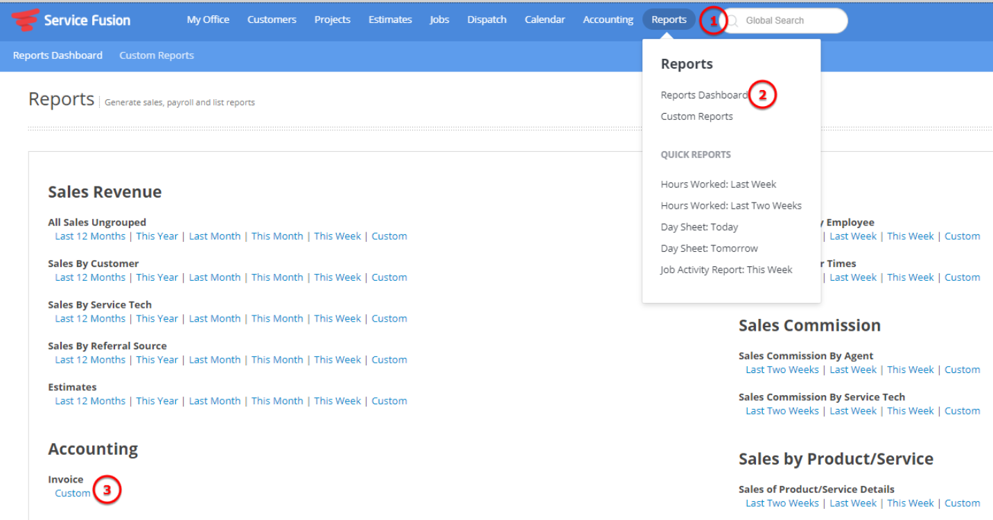Open the Estimates menu
This screenshot has width=993, height=520.
point(390,19)
